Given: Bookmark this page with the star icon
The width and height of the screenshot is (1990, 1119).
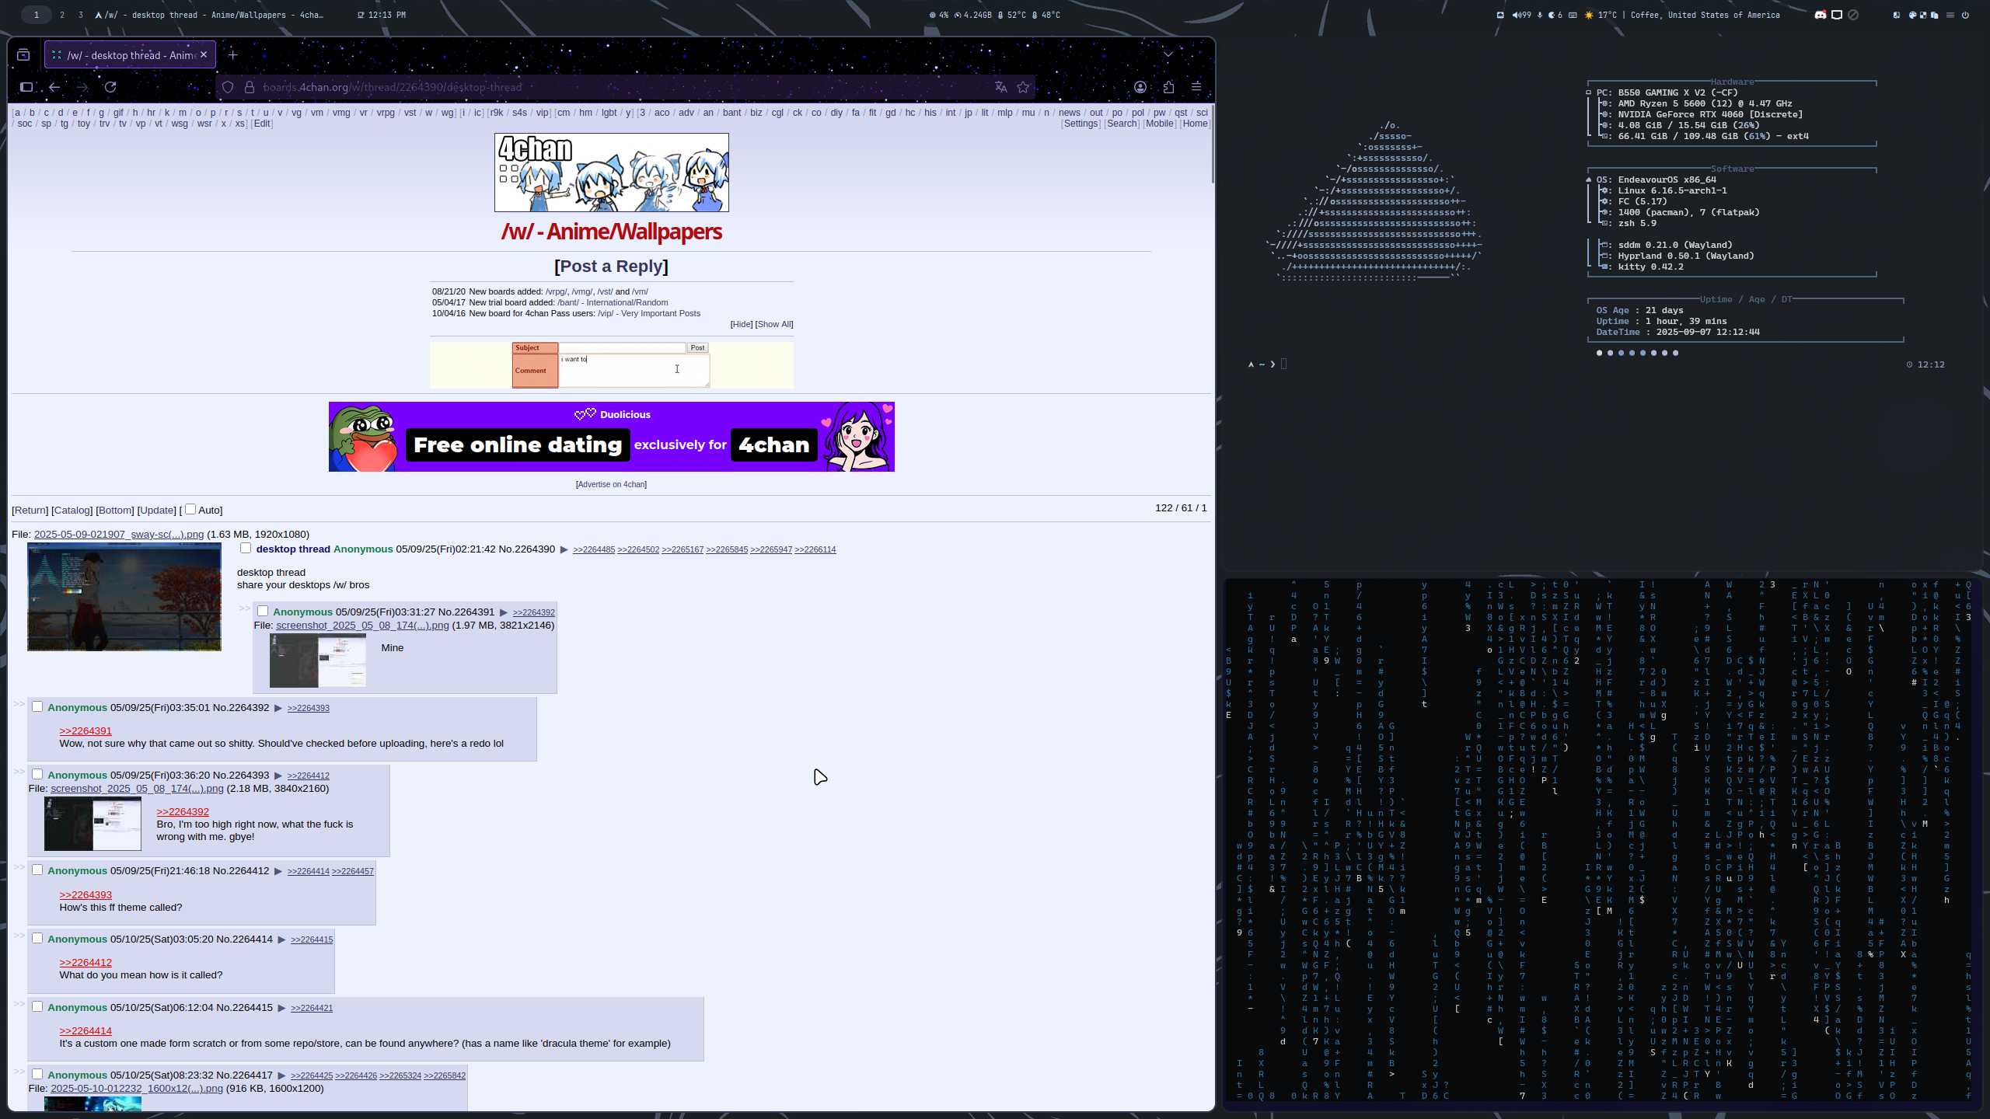Looking at the screenshot, I should point(1023,87).
